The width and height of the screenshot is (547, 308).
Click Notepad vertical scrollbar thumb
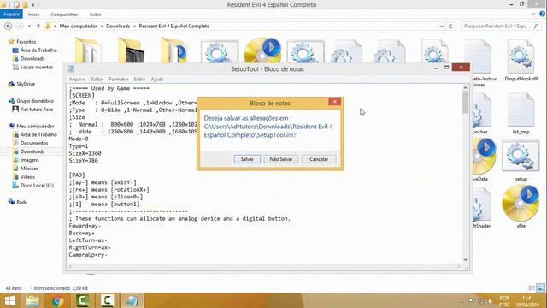pos(465,103)
